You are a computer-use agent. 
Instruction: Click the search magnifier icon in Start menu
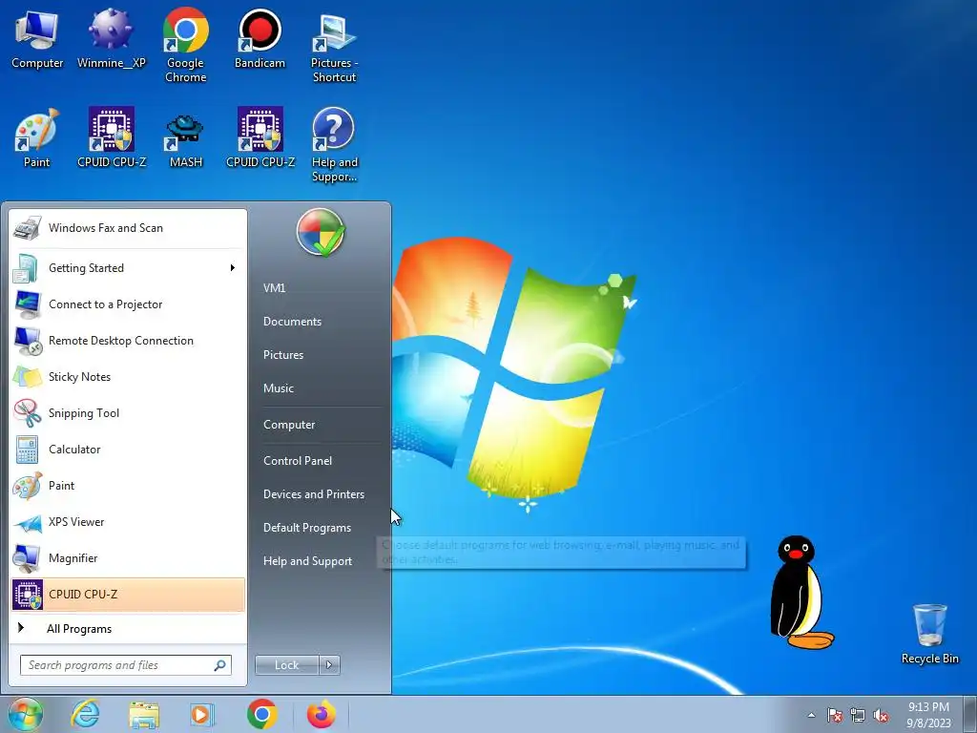(x=219, y=665)
